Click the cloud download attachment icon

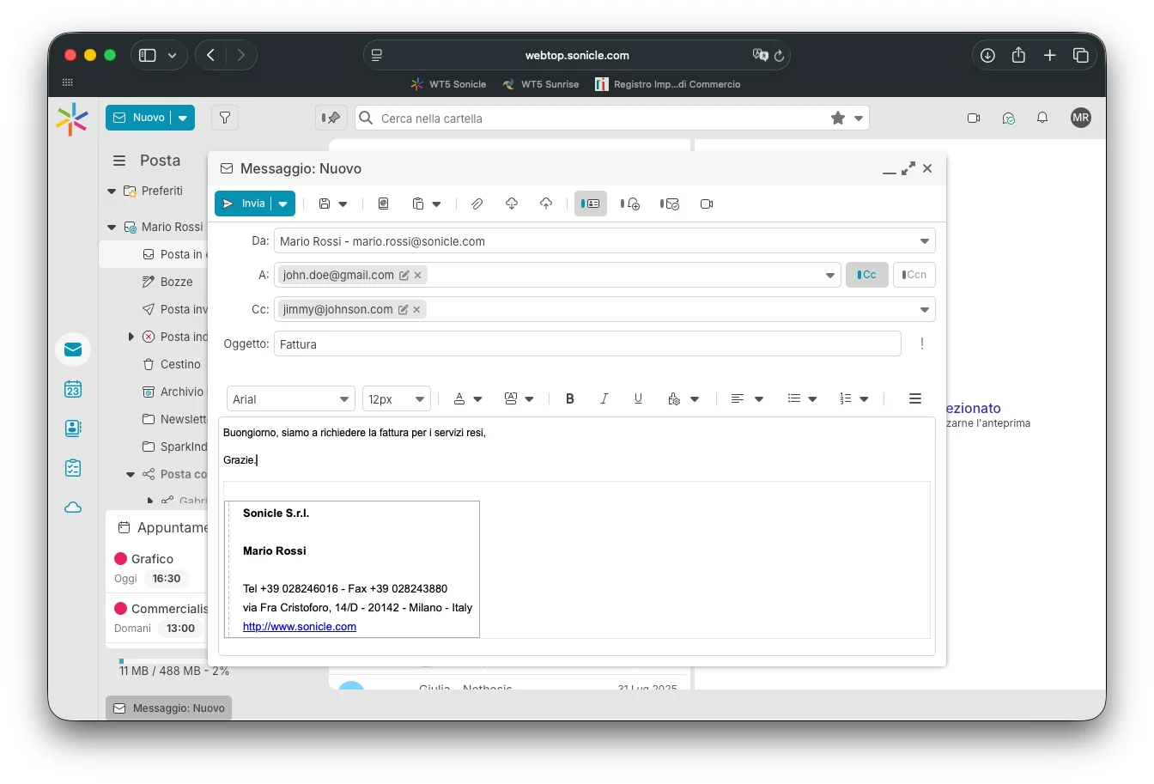tap(512, 204)
